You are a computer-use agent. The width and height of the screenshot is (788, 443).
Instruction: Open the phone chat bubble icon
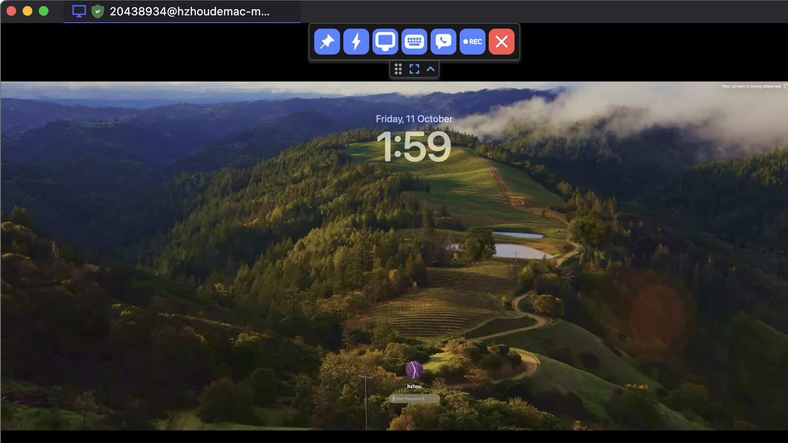tap(443, 42)
